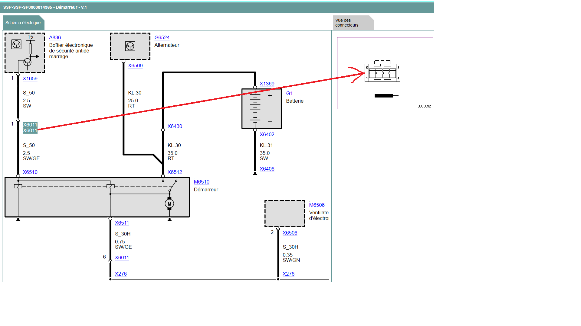The height and width of the screenshot is (326, 581).
Task: Click the dashed M6506 fan box
Action: click(x=284, y=213)
